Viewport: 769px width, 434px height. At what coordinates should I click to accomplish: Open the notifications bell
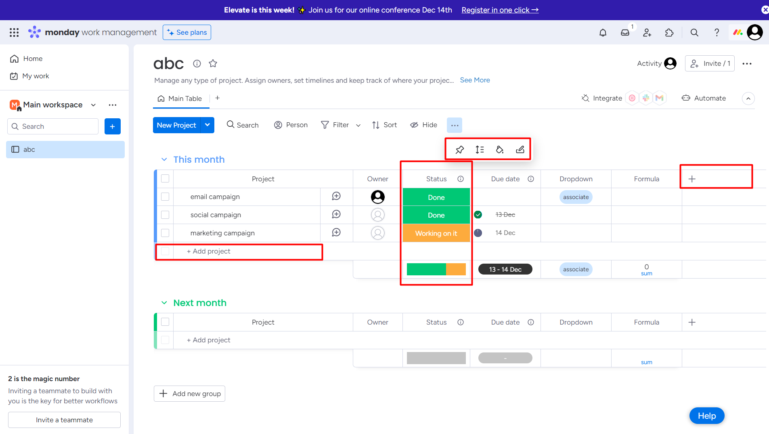pyautogui.click(x=603, y=32)
